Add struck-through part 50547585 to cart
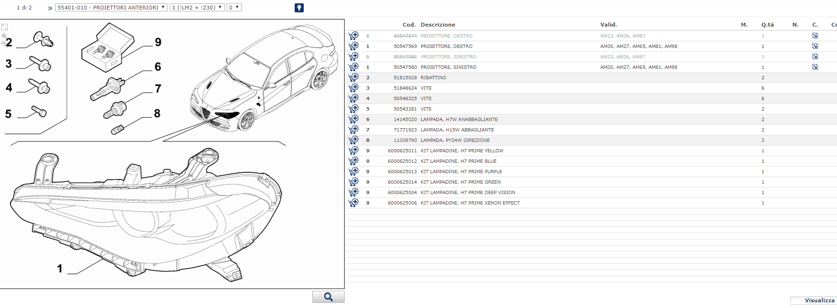Image resolution: width=837 pixels, height=308 pixels. (353, 56)
